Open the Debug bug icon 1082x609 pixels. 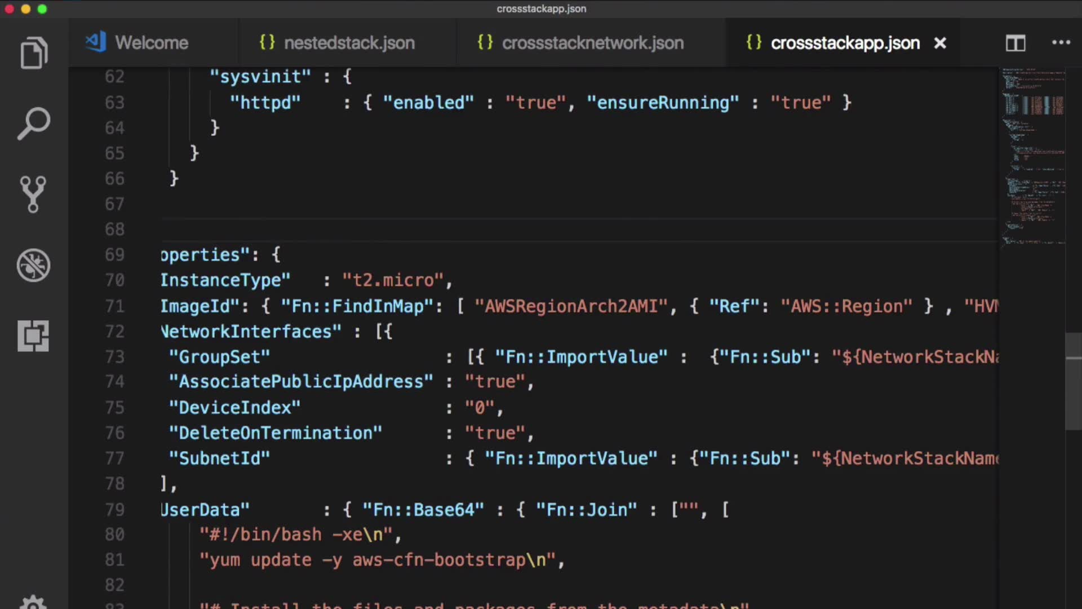click(33, 265)
